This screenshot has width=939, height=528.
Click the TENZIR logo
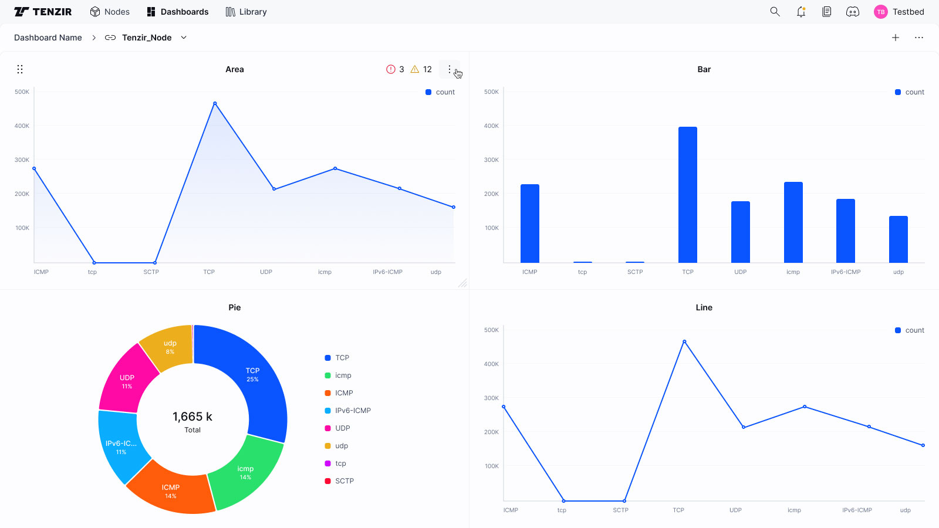pos(43,12)
